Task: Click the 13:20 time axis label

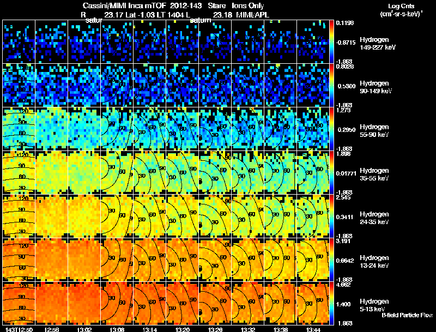Action: (x=182, y=329)
